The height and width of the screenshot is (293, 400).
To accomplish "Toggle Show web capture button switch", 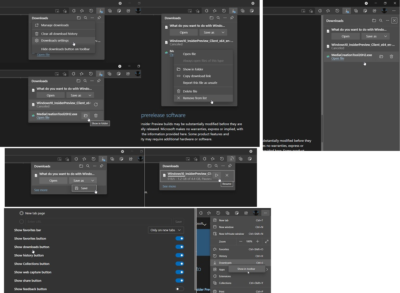I will 180,272.
